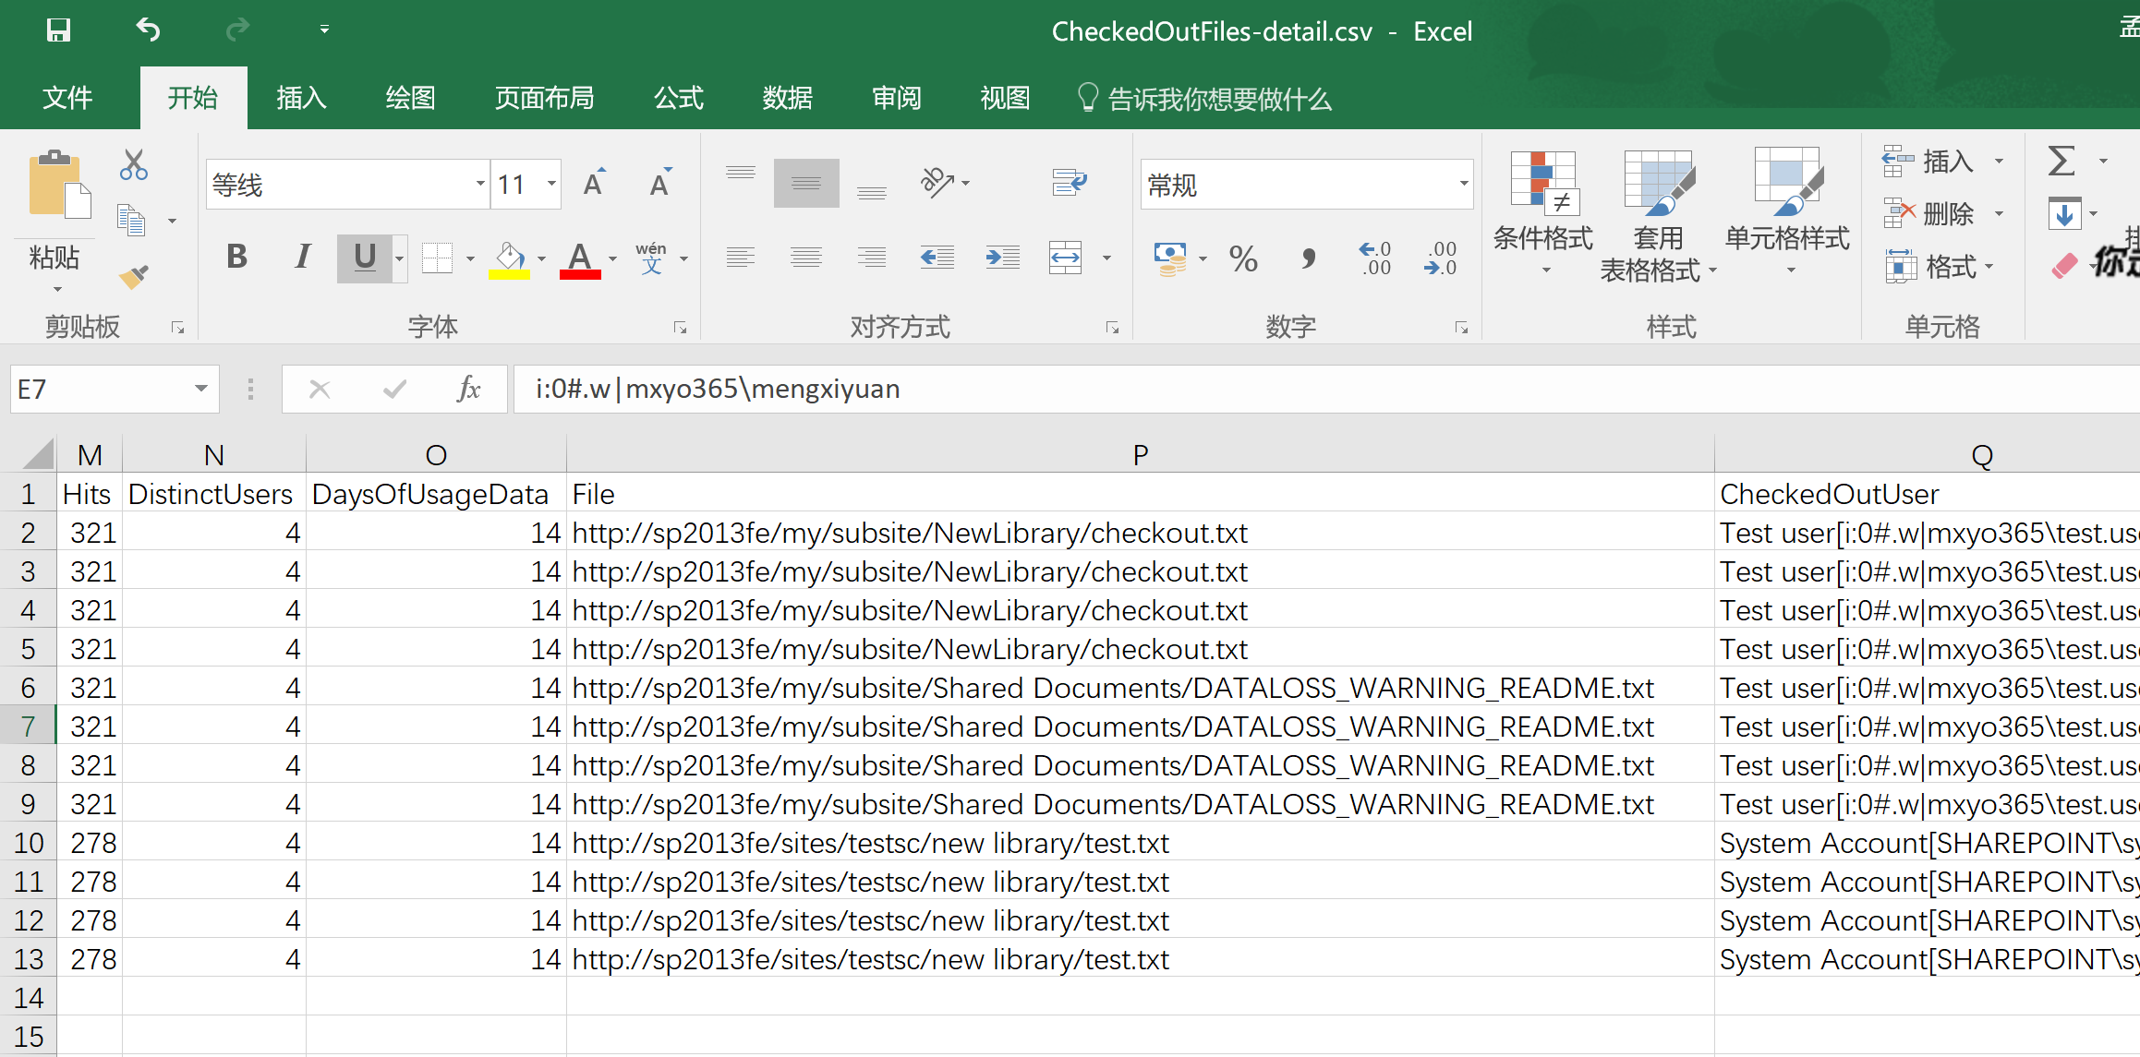Apply accounting currency format

pos(1170,258)
